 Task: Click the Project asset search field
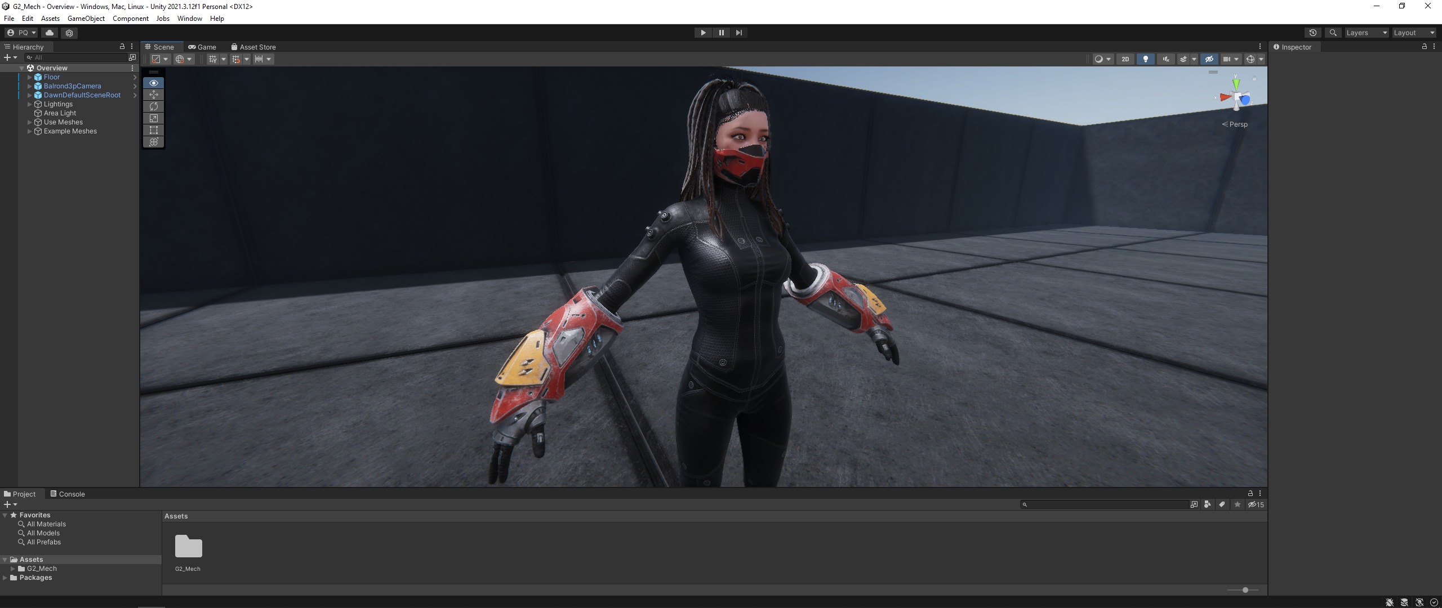click(x=1104, y=504)
